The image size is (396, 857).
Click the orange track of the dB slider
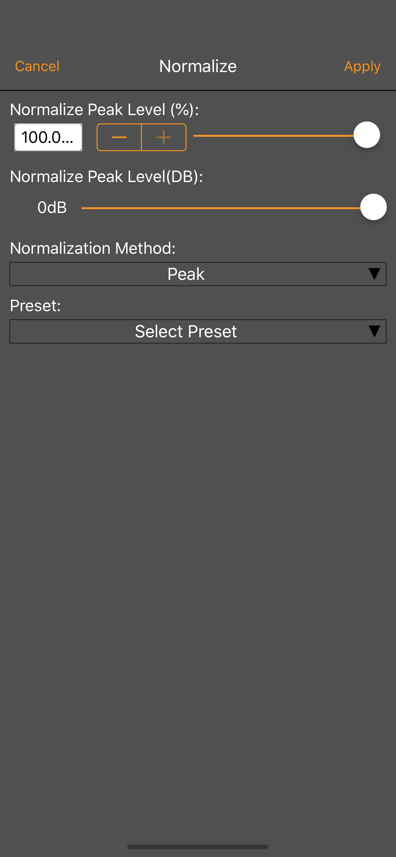tap(220, 208)
